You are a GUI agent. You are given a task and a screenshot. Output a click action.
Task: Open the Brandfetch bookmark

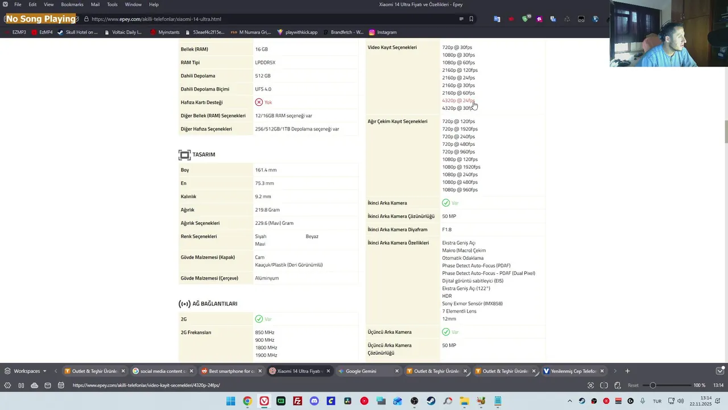[344, 32]
